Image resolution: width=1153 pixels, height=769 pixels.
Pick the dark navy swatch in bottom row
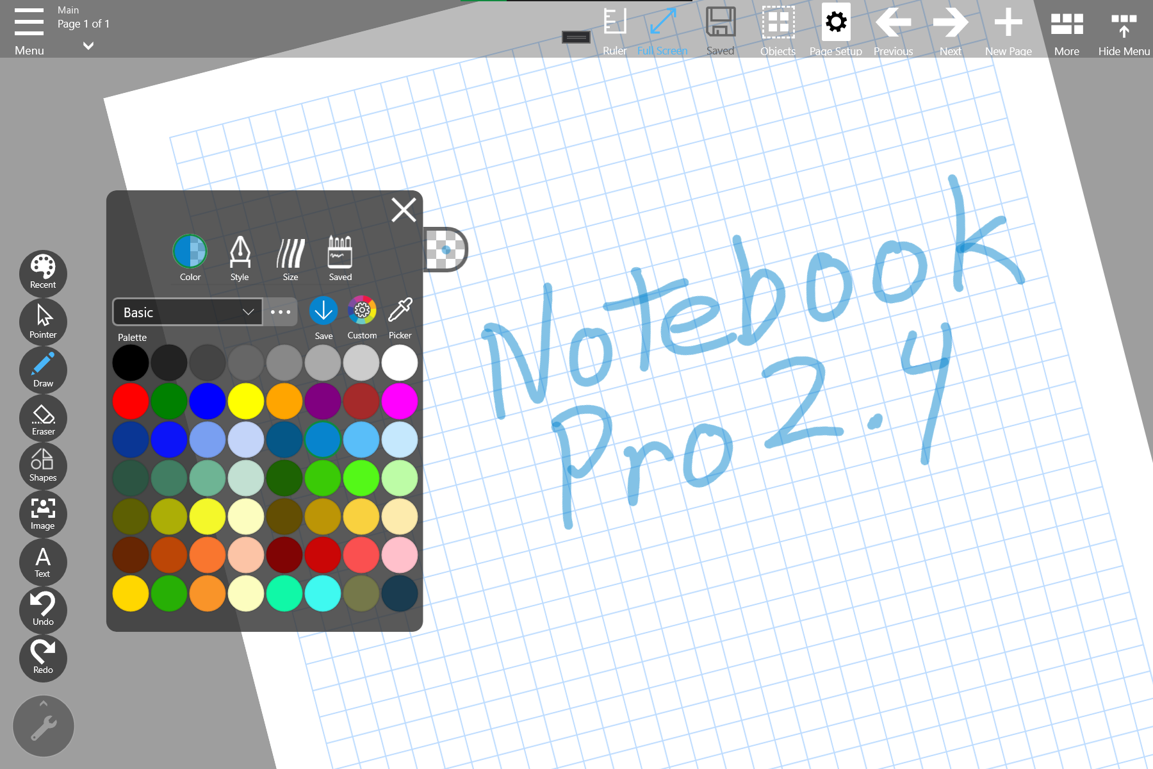(x=400, y=593)
